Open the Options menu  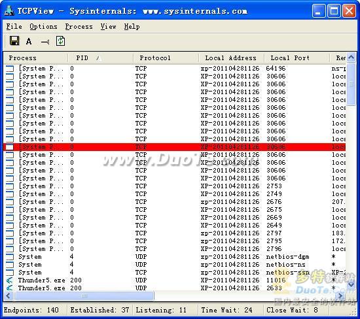click(x=43, y=27)
